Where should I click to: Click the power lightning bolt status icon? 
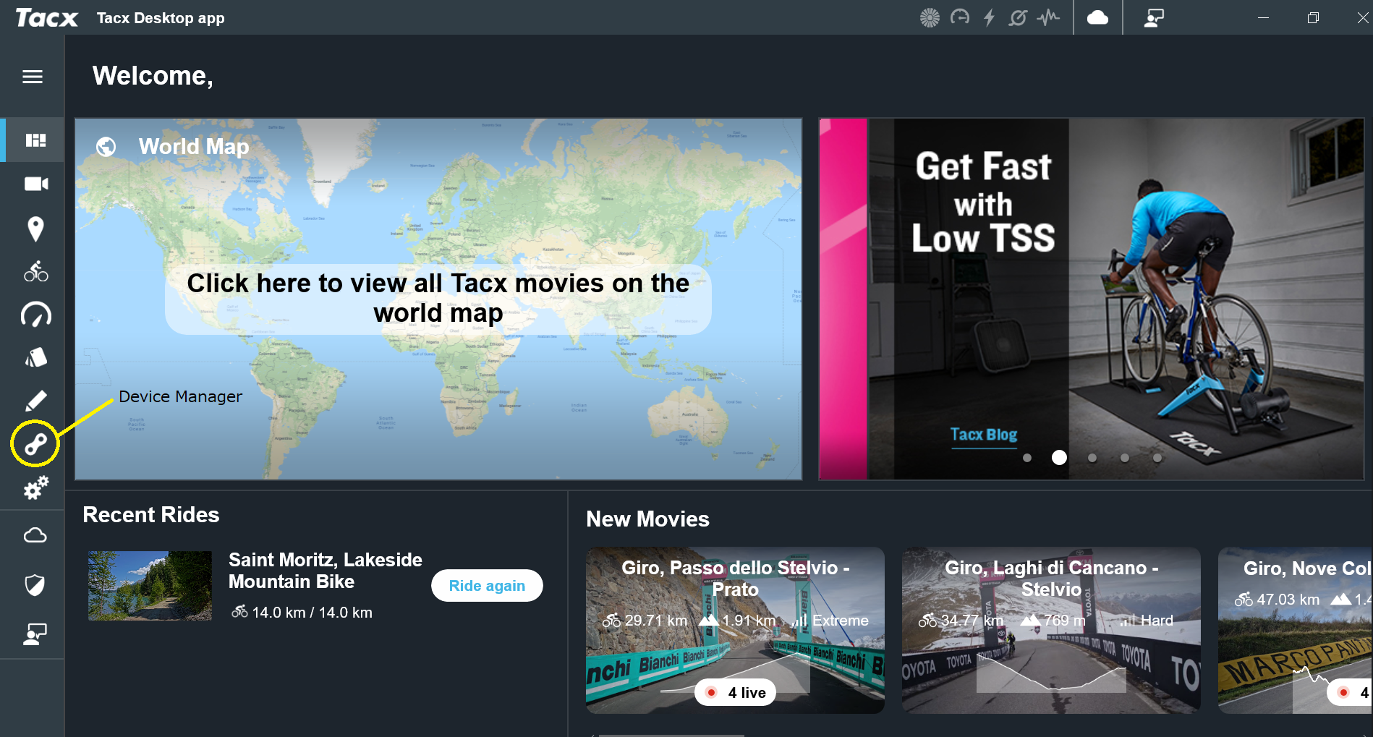click(x=989, y=17)
